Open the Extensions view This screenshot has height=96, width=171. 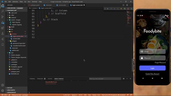pos(2,28)
